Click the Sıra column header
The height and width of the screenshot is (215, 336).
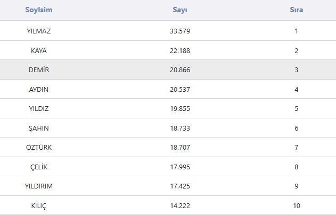(x=297, y=10)
